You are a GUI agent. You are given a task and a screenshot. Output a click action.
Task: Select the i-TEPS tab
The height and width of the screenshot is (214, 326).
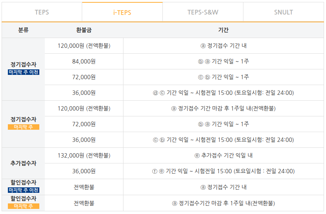pos(122,12)
